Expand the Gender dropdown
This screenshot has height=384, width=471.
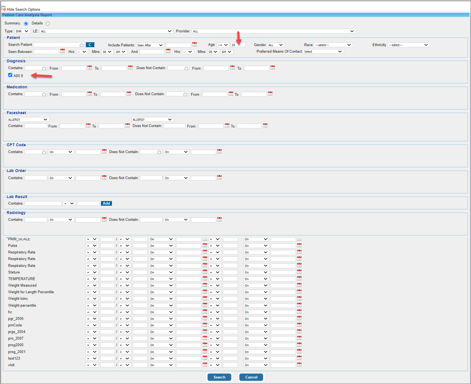click(276, 45)
